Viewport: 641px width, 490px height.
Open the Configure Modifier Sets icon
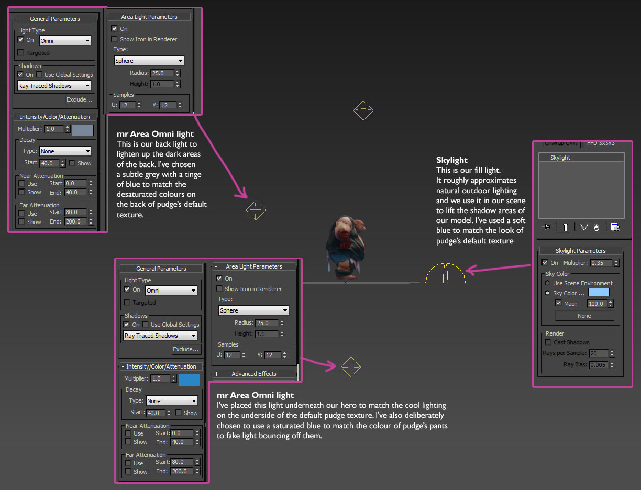615,227
